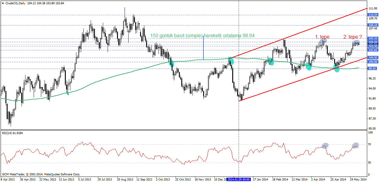Select the first grey ellipse on the RSI line
379x182 pixels.
pyautogui.click(x=325, y=145)
